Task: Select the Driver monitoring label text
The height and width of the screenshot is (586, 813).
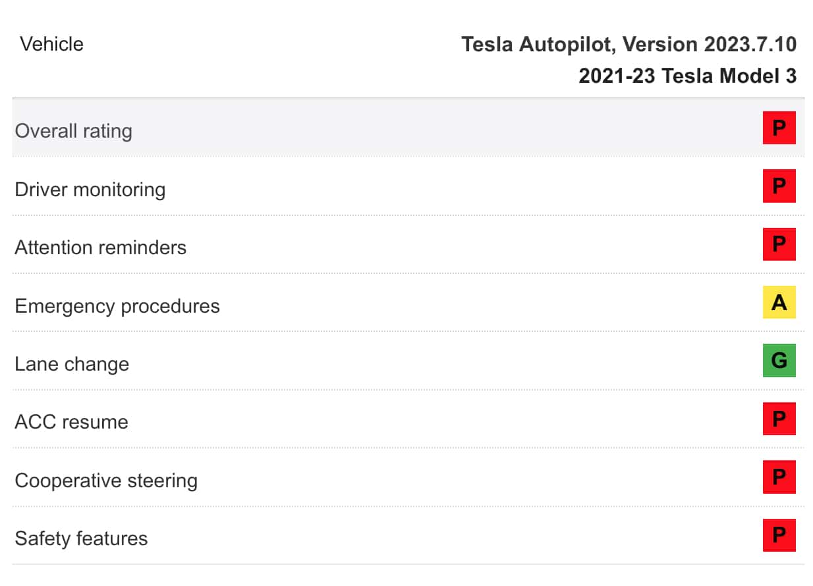Action: point(90,189)
